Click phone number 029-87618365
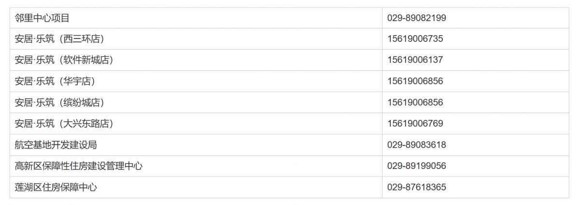 (x=416, y=187)
